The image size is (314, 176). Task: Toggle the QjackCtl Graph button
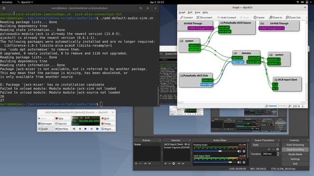45,129
